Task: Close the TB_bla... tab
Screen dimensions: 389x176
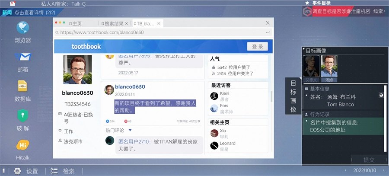Action: pos(159,24)
